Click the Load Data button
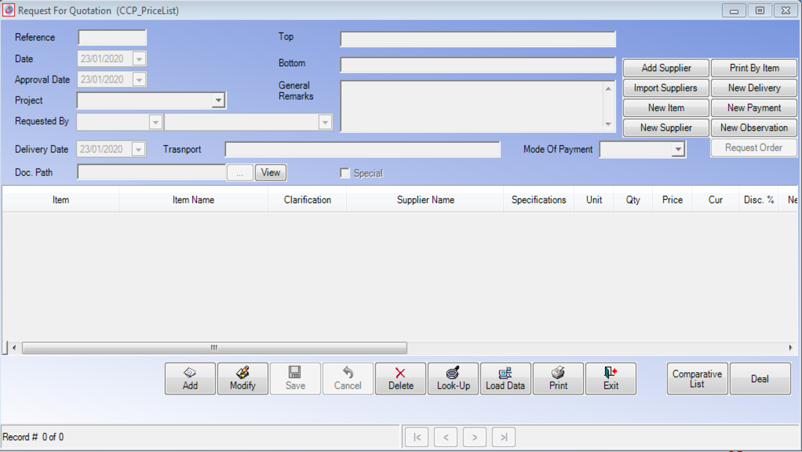Image resolution: width=802 pixels, height=452 pixels. click(x=505, y=379)
